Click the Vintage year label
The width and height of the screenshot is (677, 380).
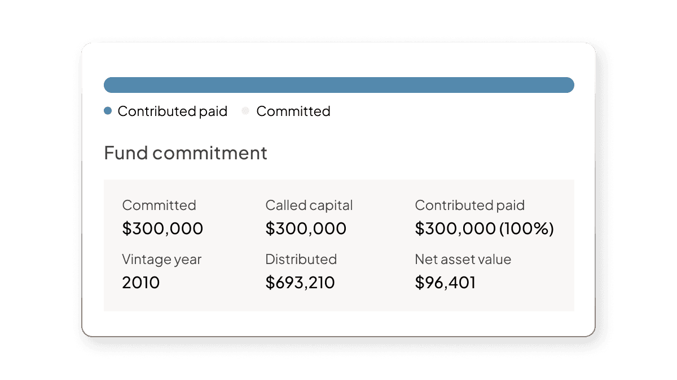(162, 260)
